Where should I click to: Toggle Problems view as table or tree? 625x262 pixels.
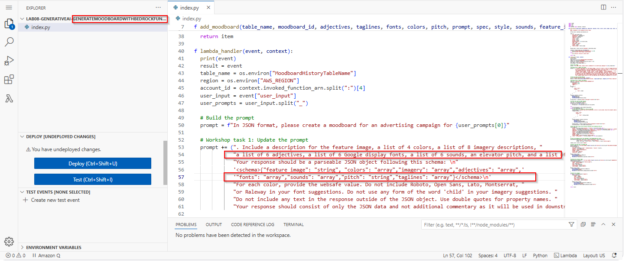[592, 224]
